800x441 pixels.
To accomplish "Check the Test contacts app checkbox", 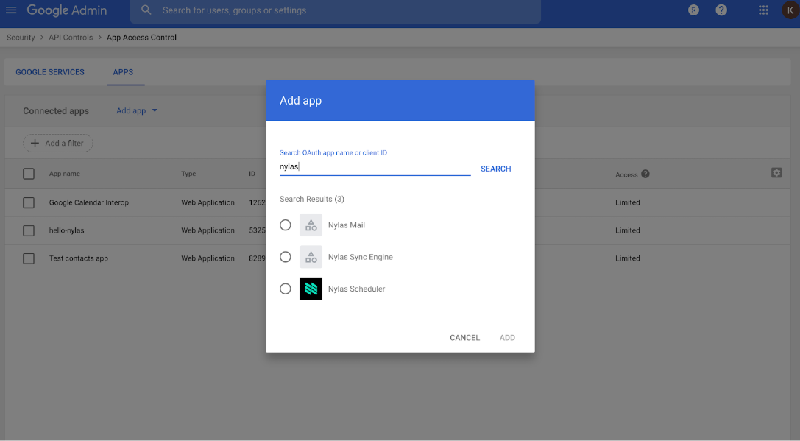I will (x=29, y=258).
